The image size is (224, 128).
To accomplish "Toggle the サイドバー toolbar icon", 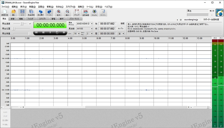I will (103, 13).
